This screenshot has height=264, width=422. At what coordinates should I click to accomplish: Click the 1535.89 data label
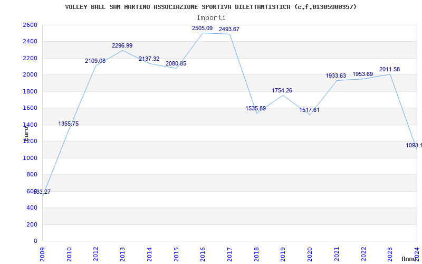click(x=256, y=108)
